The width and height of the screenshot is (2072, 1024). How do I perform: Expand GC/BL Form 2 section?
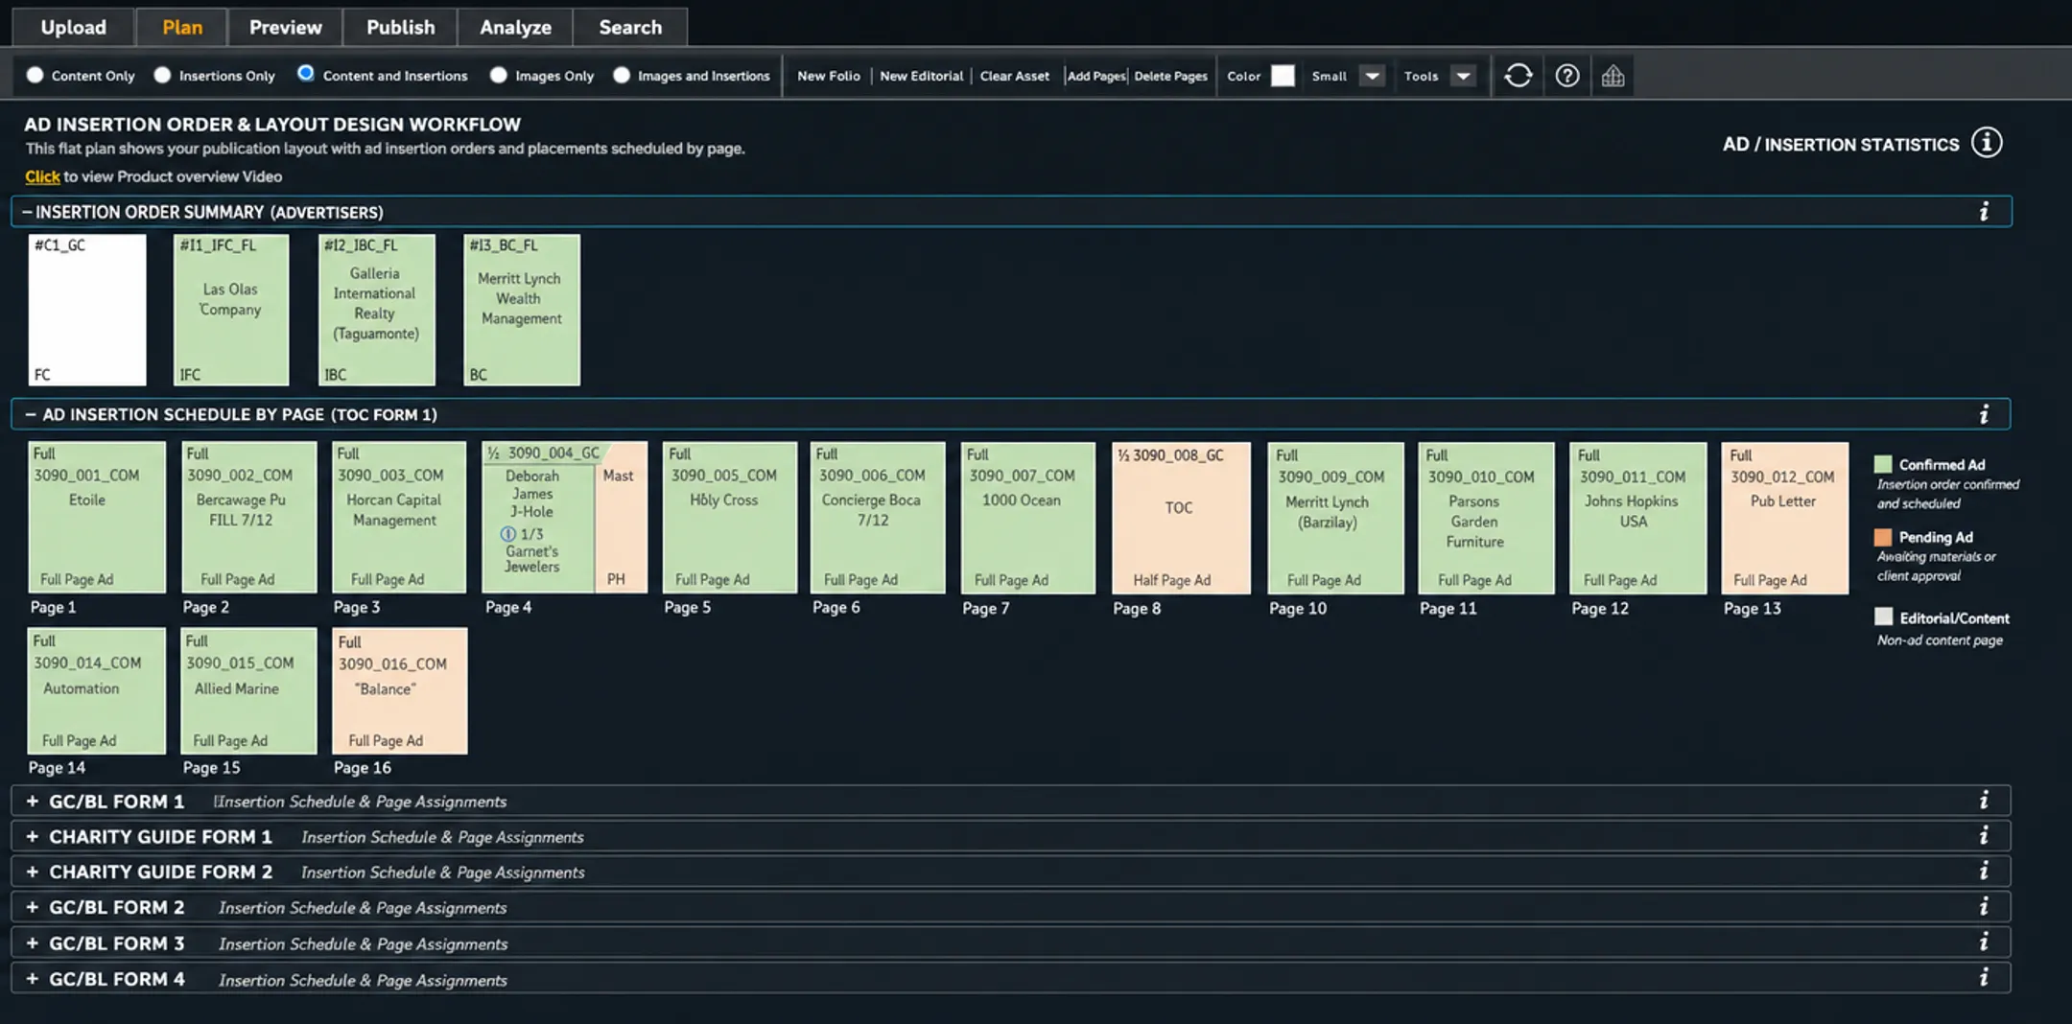click(33, 907)
